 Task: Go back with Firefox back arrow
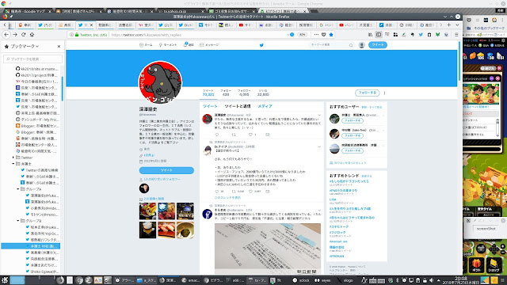(6, 35)
